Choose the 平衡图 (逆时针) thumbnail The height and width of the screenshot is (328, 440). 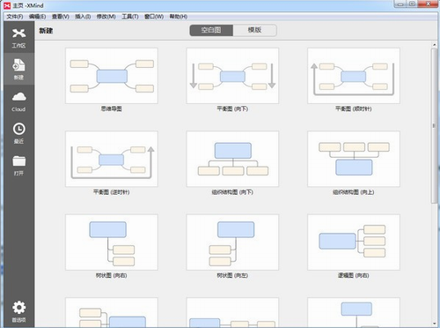point(112,159)
